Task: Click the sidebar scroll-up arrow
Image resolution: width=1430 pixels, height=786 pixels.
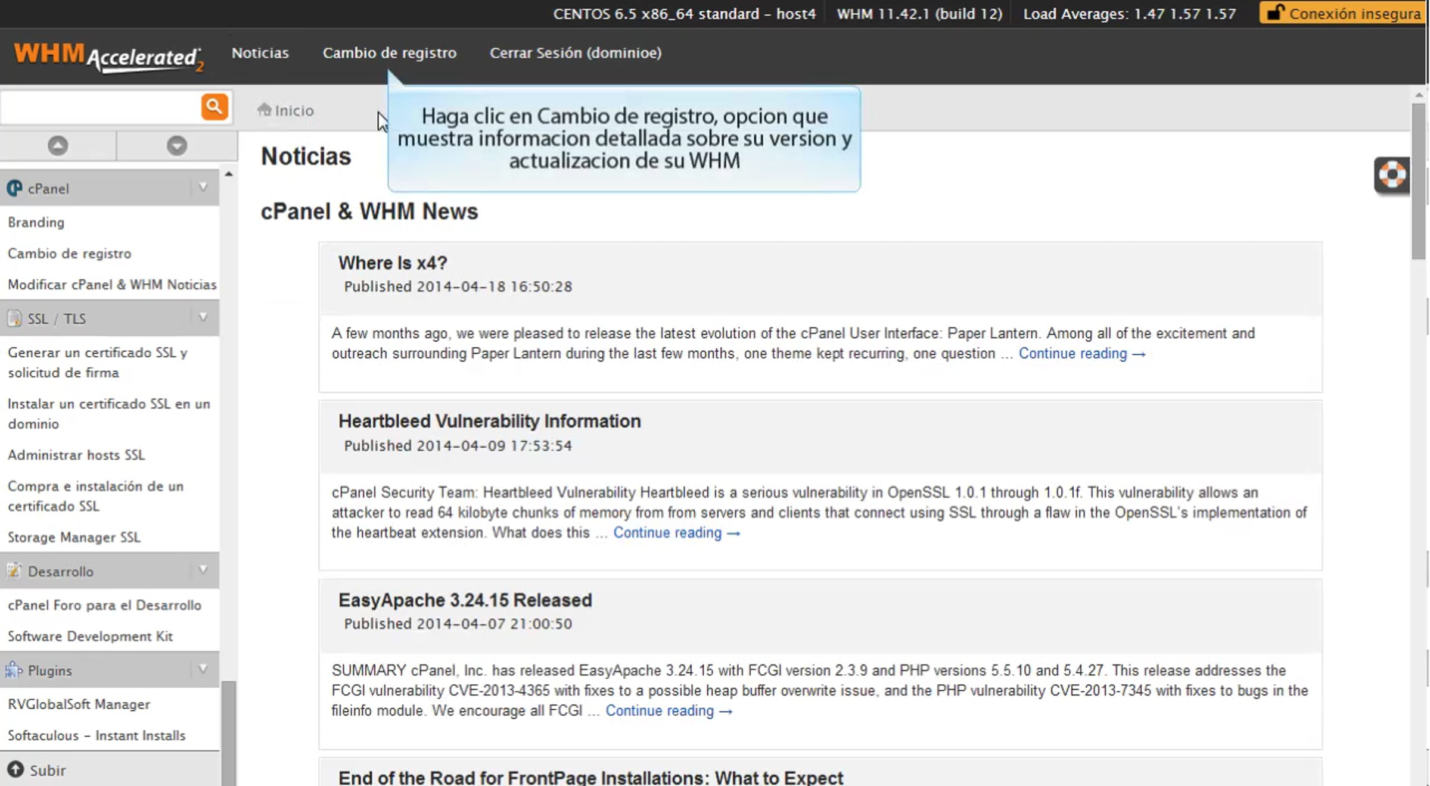Action: (x=229, y=174)
